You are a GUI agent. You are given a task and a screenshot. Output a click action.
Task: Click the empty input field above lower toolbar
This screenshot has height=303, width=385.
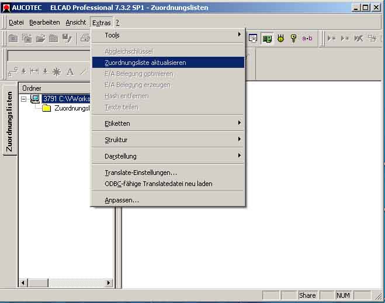tap(49, 56)
